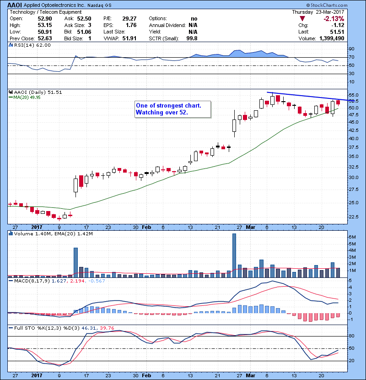Image resolution: width=366 pixels, height=380 pixels.
Task: Click the blue descending trendline on price chart
Action: (x=310, y=97)
